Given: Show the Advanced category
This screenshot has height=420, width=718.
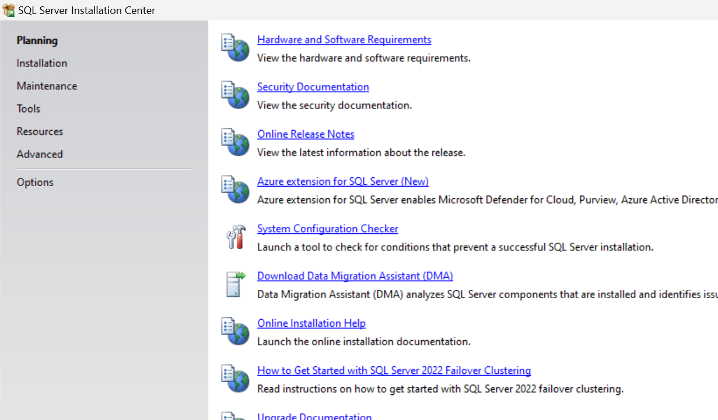Looking at the screenshot, I should tap(40, 154).
